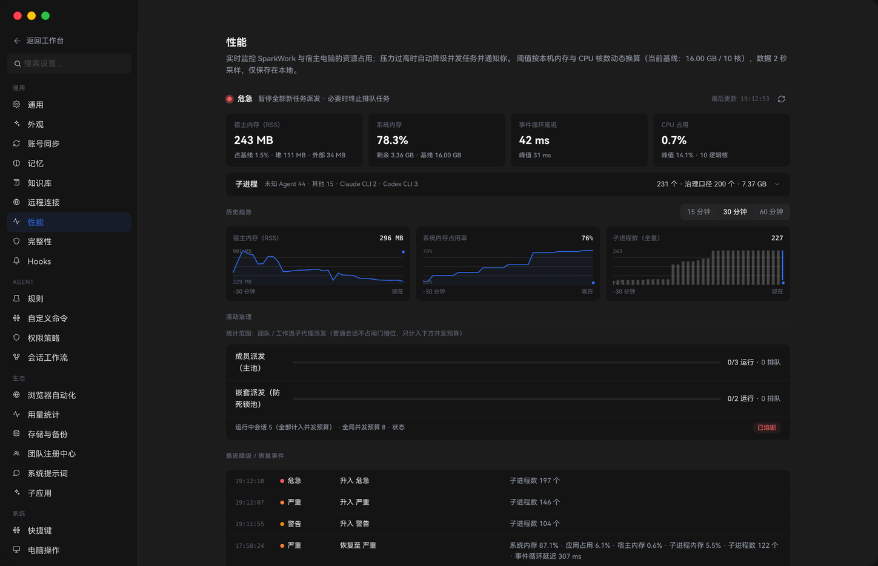
Task: Click the 浏览器自动化 globe icon
Action: point(16,395)
